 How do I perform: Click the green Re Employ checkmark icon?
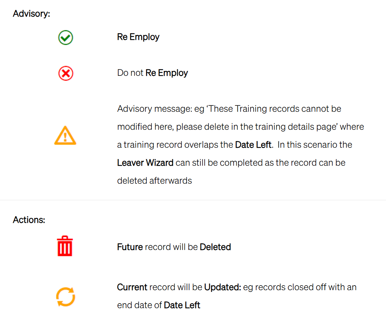click(66, 38)
